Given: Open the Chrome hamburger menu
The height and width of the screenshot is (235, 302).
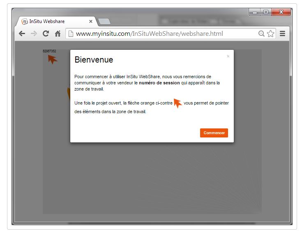Looking at the screenshot, I should 283,34.
